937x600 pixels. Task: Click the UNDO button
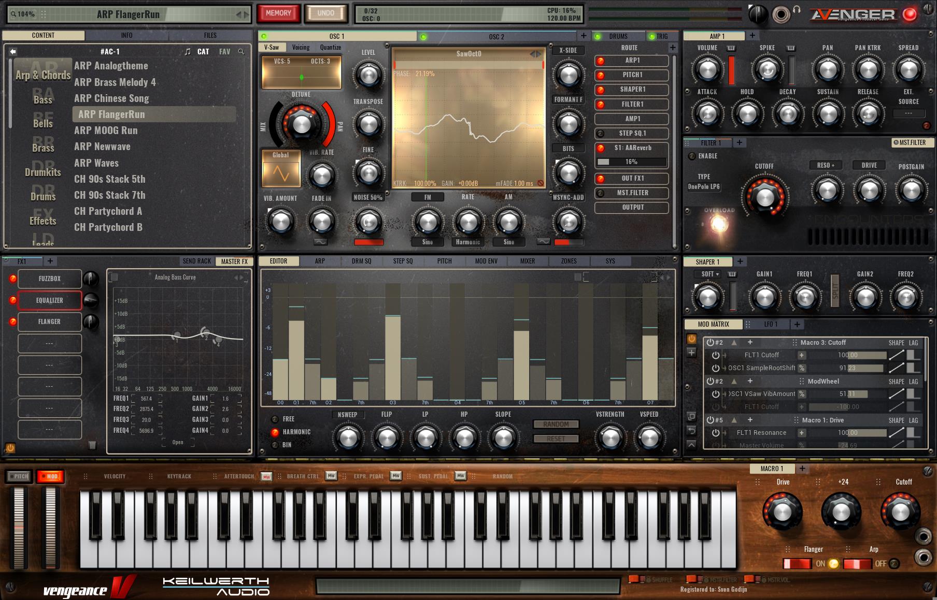(325, 13)
